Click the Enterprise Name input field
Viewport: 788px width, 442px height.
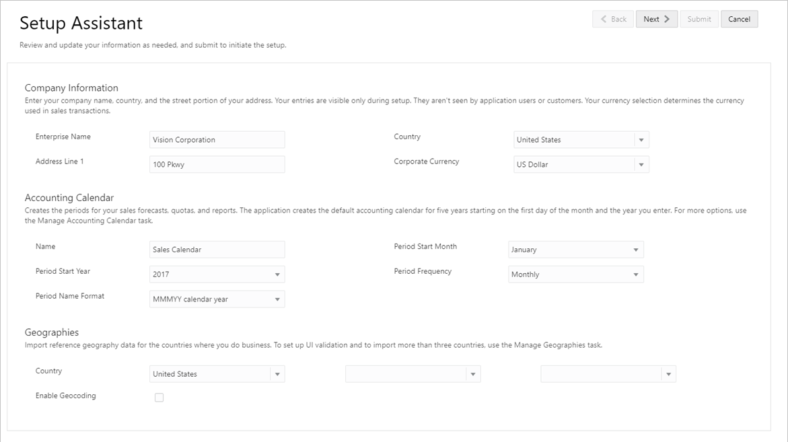click(x=217, y=140)
